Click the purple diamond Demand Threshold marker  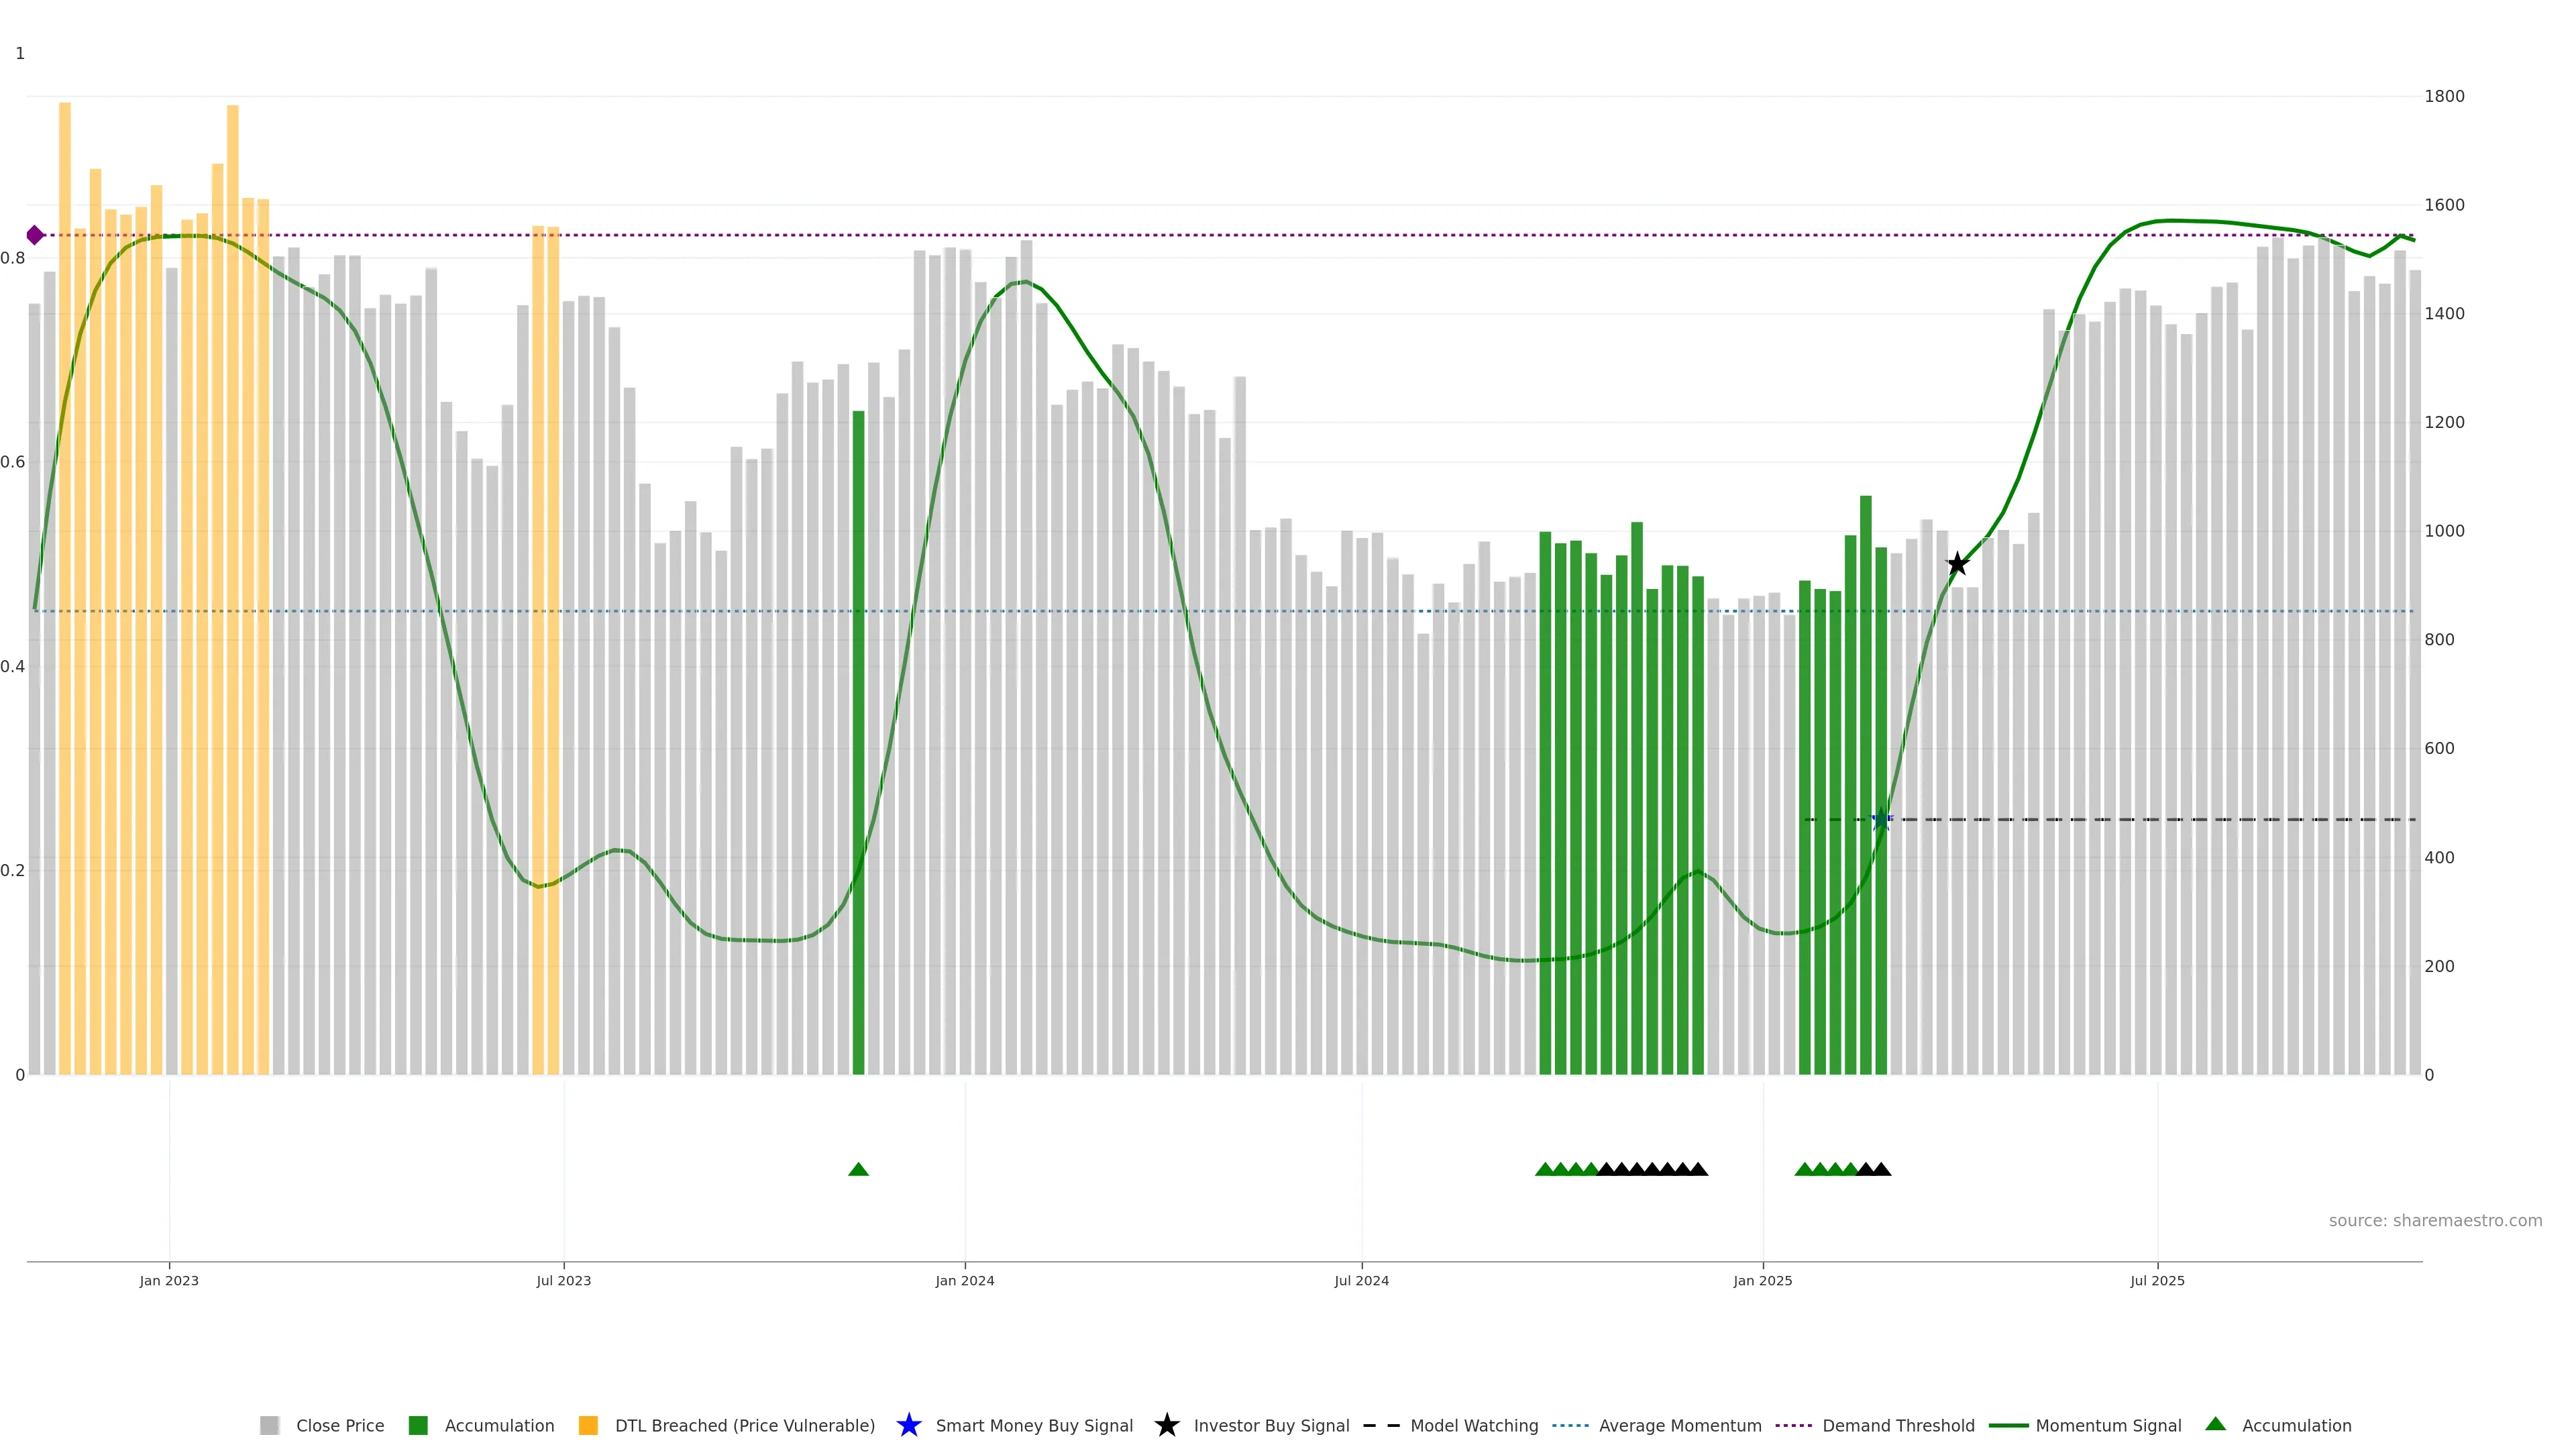click(35, 235)
